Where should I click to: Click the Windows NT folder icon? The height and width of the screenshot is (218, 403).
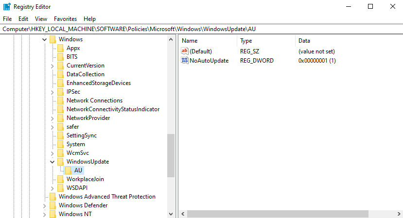[x=53, y=214]
